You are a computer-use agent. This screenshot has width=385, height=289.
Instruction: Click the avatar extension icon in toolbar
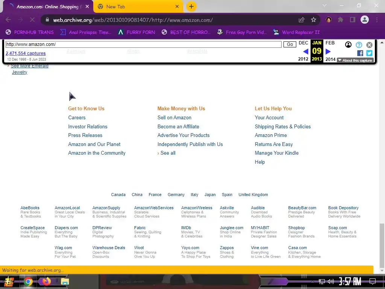coord(329,20)
